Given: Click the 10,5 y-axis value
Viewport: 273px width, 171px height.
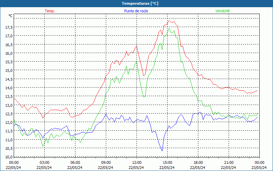Looking at the screenshot, I should [x=9, y=148].
